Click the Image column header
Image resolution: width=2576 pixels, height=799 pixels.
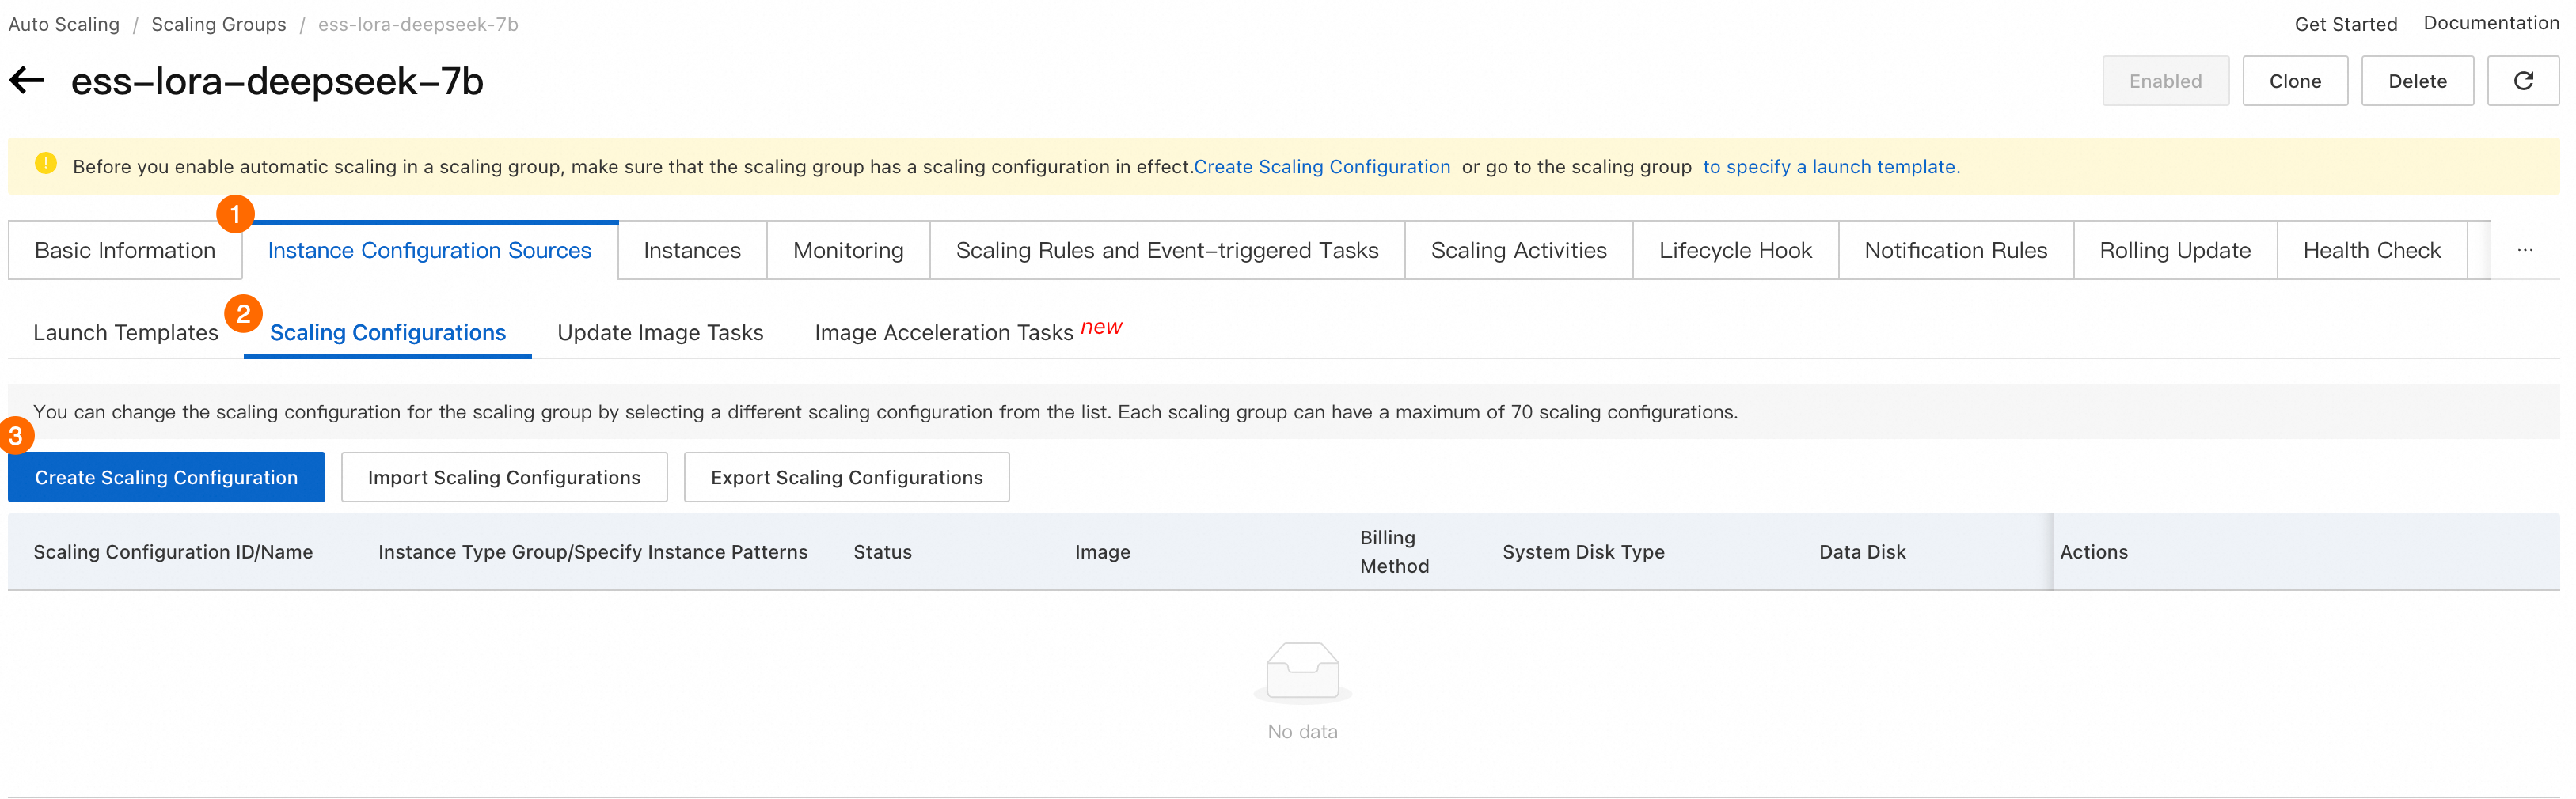tap(1102, 552)
